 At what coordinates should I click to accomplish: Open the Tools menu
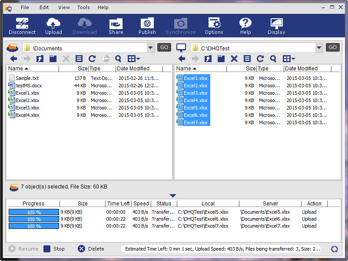[83, 7]
